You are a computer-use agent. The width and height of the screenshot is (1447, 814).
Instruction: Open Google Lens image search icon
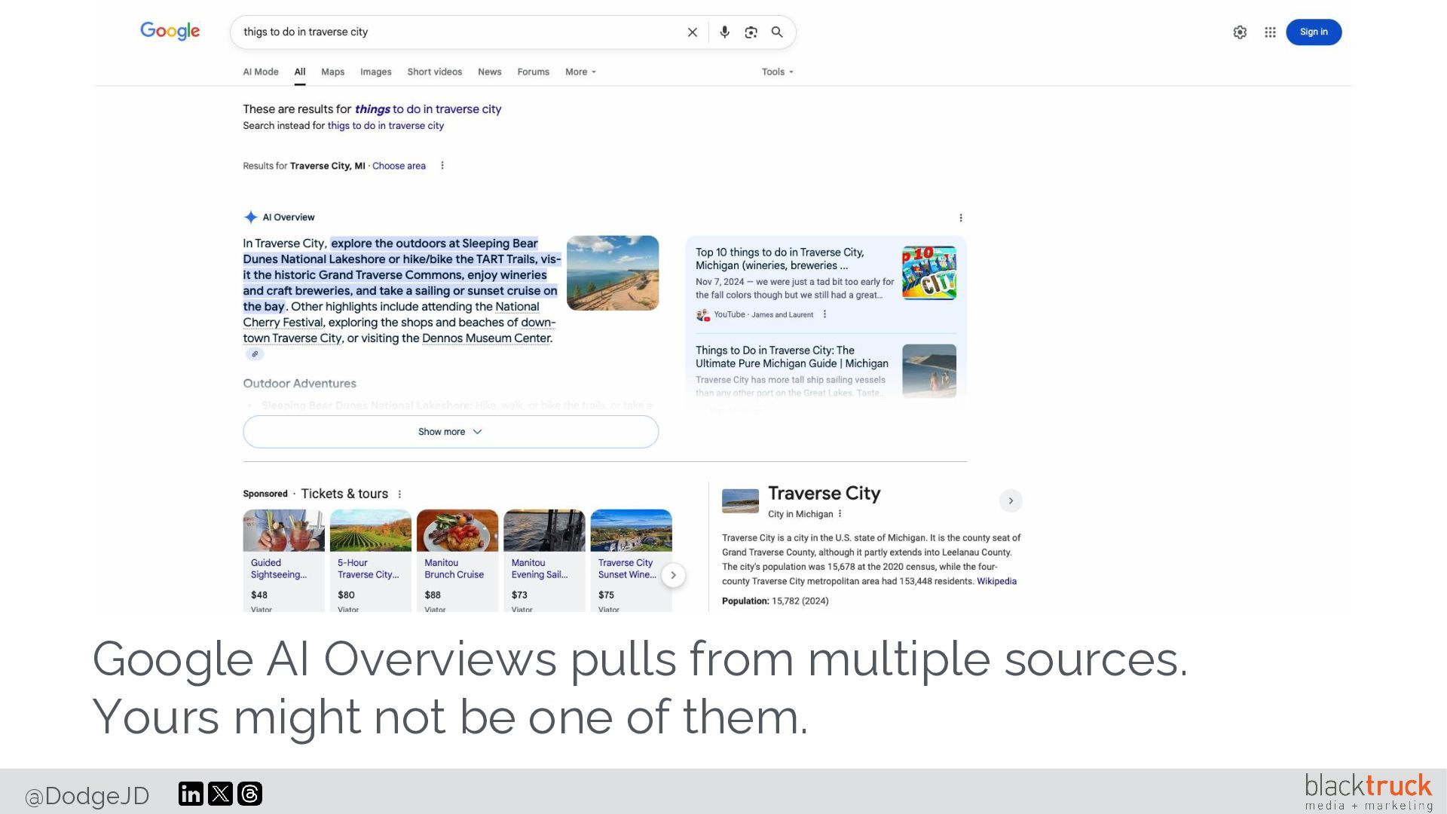[751, 32]
